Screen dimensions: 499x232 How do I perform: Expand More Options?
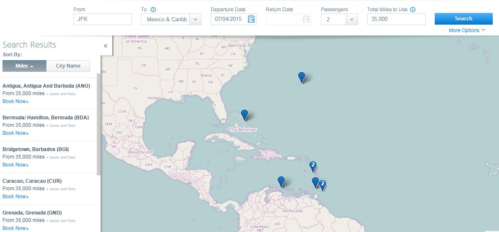click(467, 30)
